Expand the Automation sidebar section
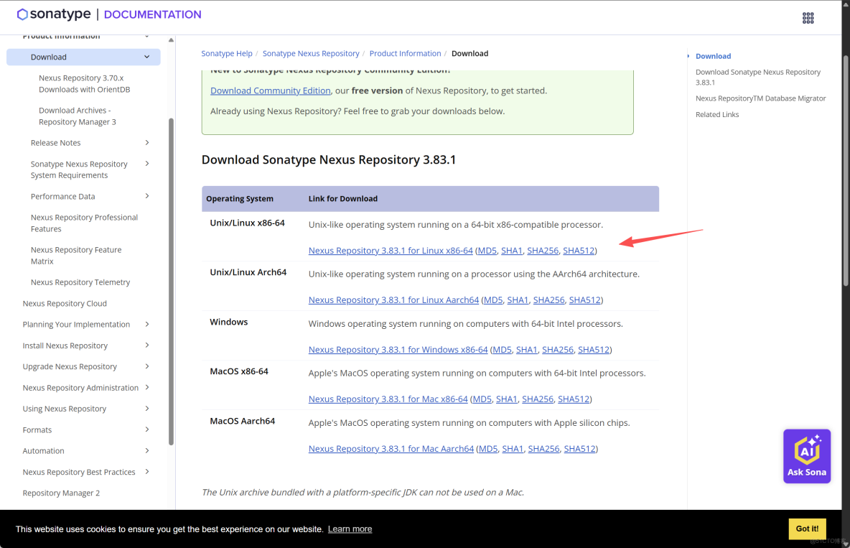The width and height of the screenshot is (850, 548). tap(146, 450)
